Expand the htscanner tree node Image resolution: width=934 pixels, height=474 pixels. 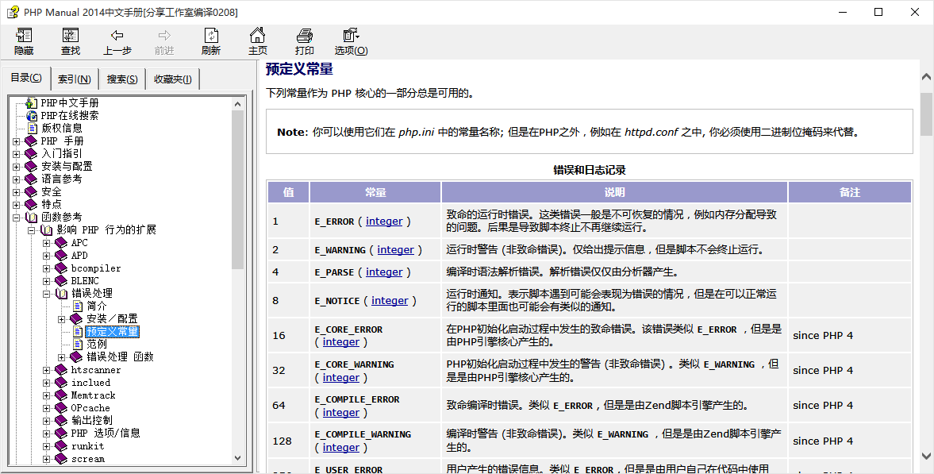pyautogui.click(x=47, y=370)
